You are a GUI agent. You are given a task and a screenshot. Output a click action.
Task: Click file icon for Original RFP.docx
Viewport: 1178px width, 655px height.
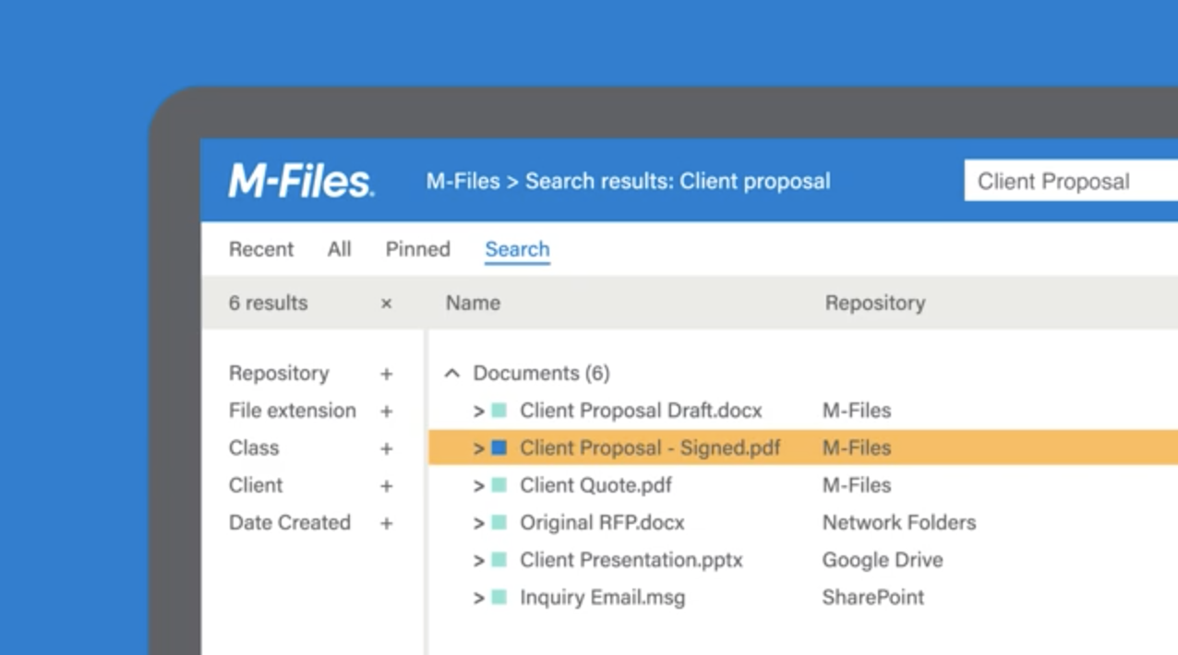499,522
